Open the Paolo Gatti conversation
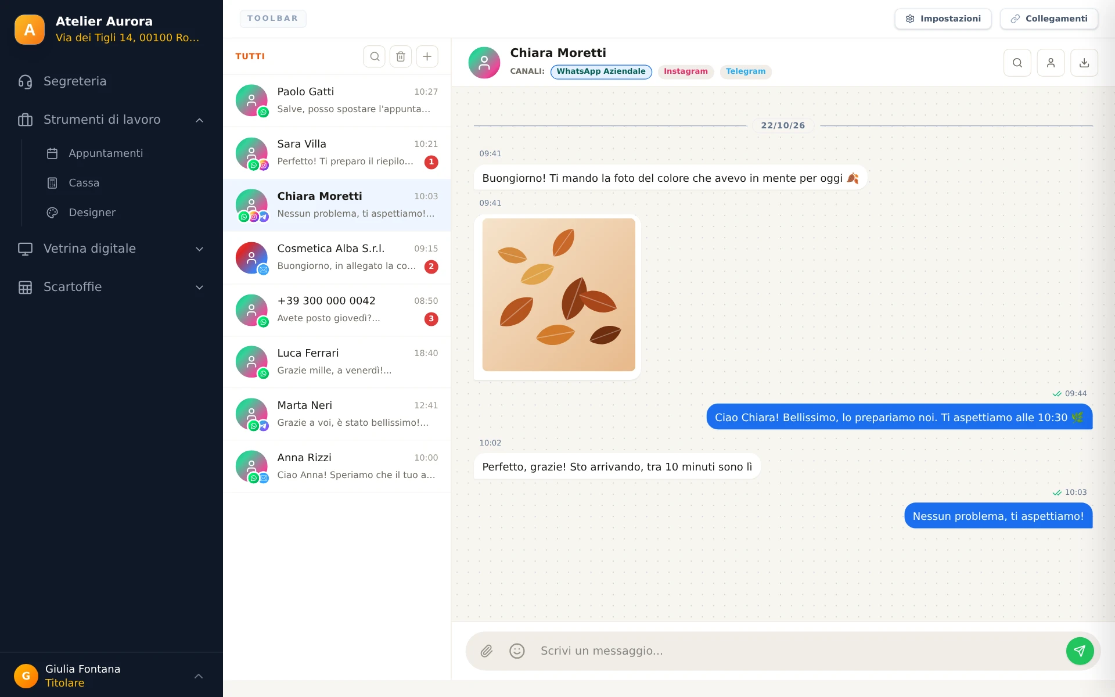This screenshot has width=1115, height=697. click(337, 100)
